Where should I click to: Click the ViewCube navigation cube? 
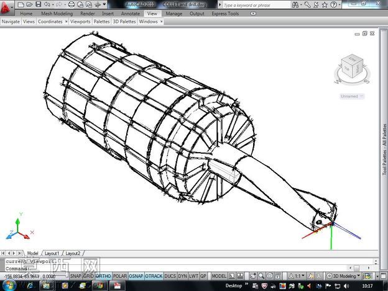tap(353, 66)
